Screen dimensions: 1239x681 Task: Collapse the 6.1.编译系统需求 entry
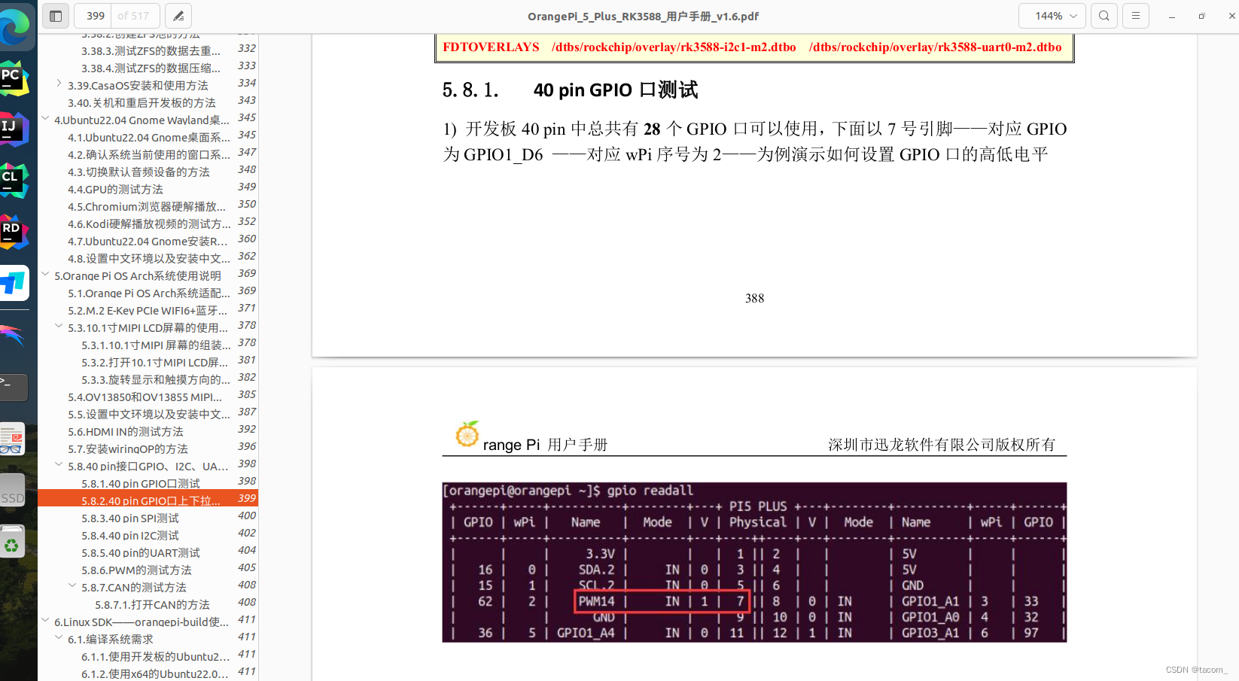[x=59, y=637]
